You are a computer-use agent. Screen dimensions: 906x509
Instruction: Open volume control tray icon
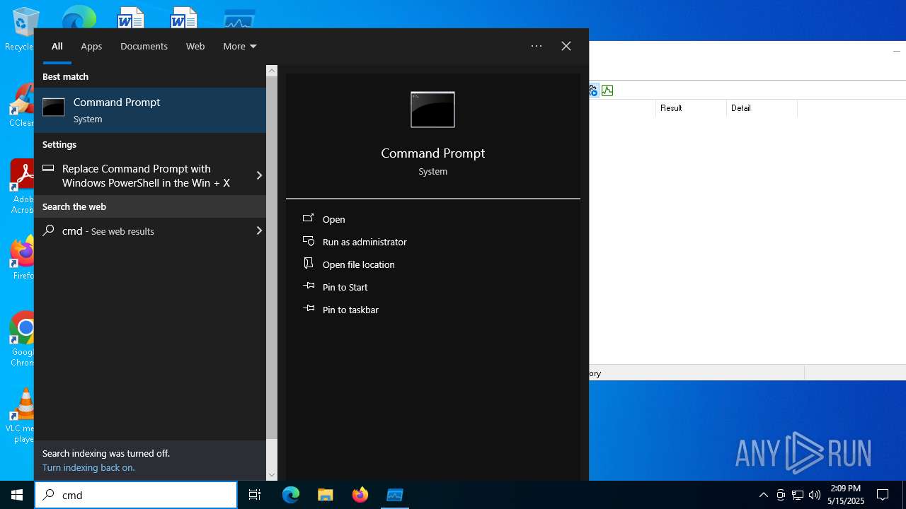pyautogui.click(x=815, y=495)
